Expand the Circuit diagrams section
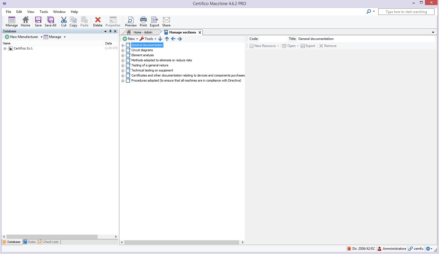This screenshot has width=439, height=254. click(x=123, y=50)
